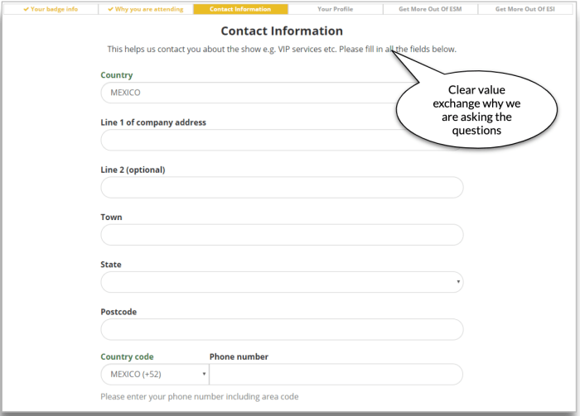Click into the Line 2 (optional) field
This screenshot has width=580, height=416.
tap(282, 188)
